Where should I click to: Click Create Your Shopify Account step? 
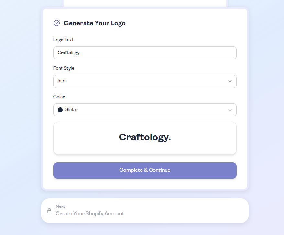click(90, 213)
